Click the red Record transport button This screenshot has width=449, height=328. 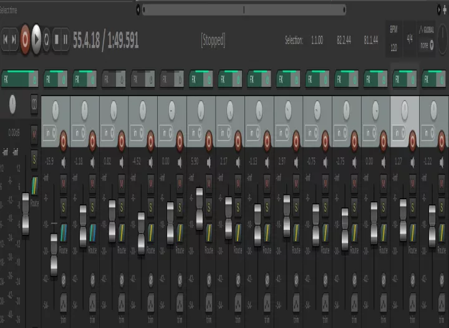(25, 39)
